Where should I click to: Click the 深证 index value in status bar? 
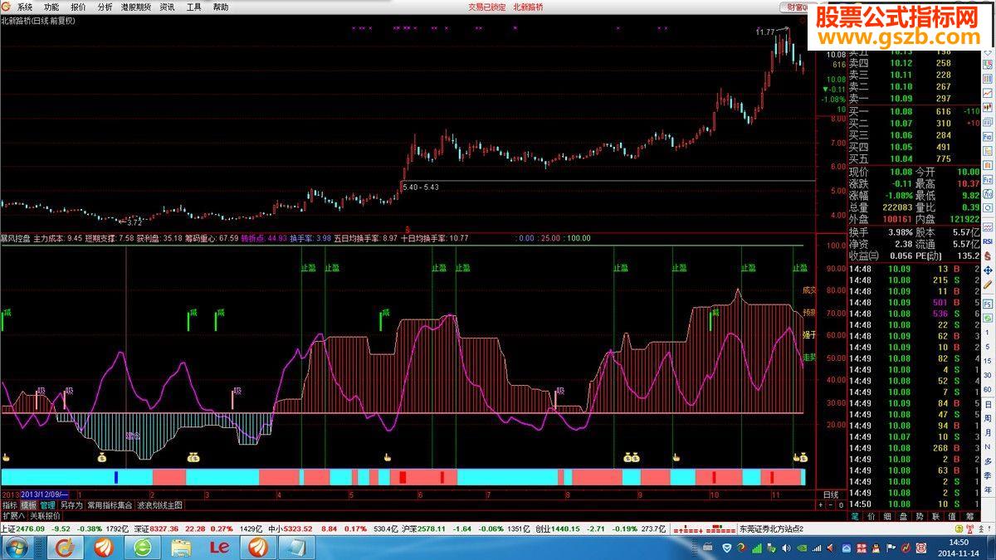pyautogui.click(x=166, y=528)
